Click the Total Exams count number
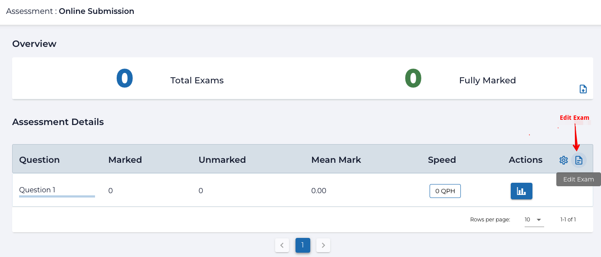This screenshot has width=601, height=257. click(125, 79)
